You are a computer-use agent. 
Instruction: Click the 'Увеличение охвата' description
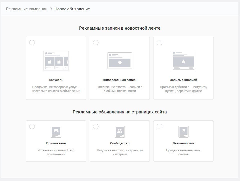[120, 89]
